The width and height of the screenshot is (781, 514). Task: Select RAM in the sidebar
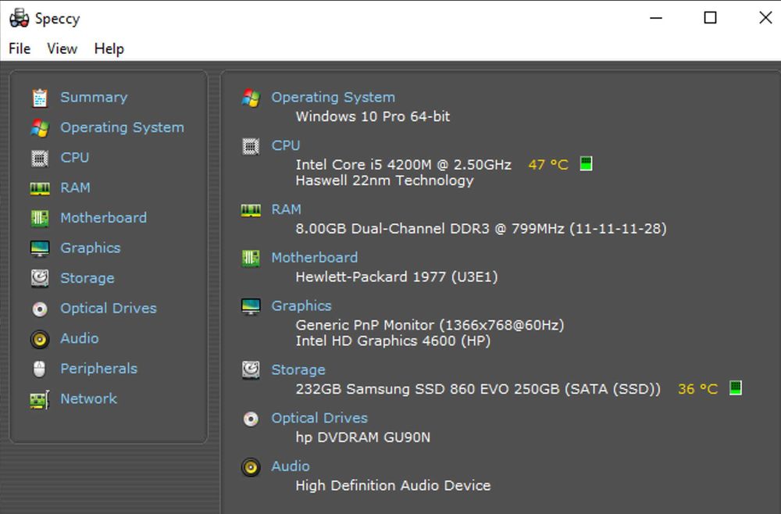pyautogui.click(x=75, y=187)
